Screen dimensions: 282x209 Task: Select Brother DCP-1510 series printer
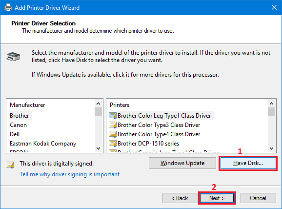148,144
